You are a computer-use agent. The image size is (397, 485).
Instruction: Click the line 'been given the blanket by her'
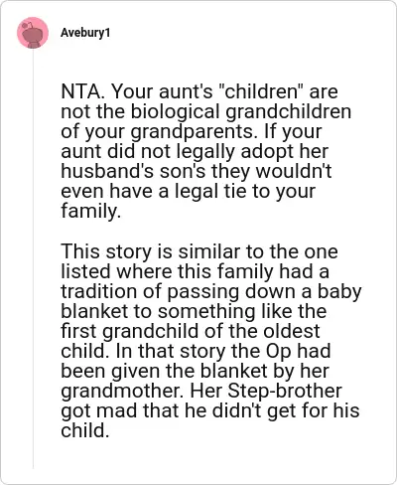pyautogui.click(x=195, y=371)
